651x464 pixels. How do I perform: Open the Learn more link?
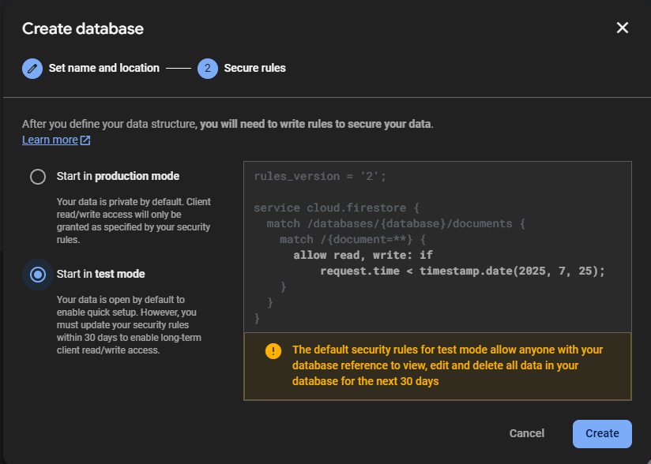[x=50, y=140]
